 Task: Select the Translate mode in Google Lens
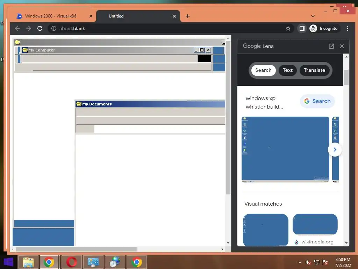[x=314, y=70]
